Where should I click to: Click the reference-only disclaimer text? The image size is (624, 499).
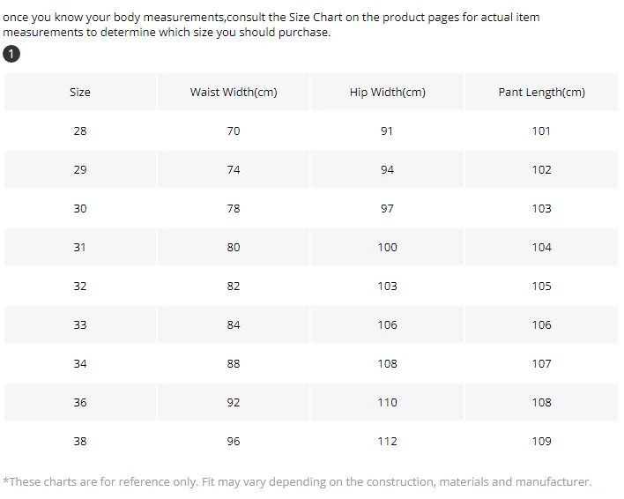coord(297,481)
